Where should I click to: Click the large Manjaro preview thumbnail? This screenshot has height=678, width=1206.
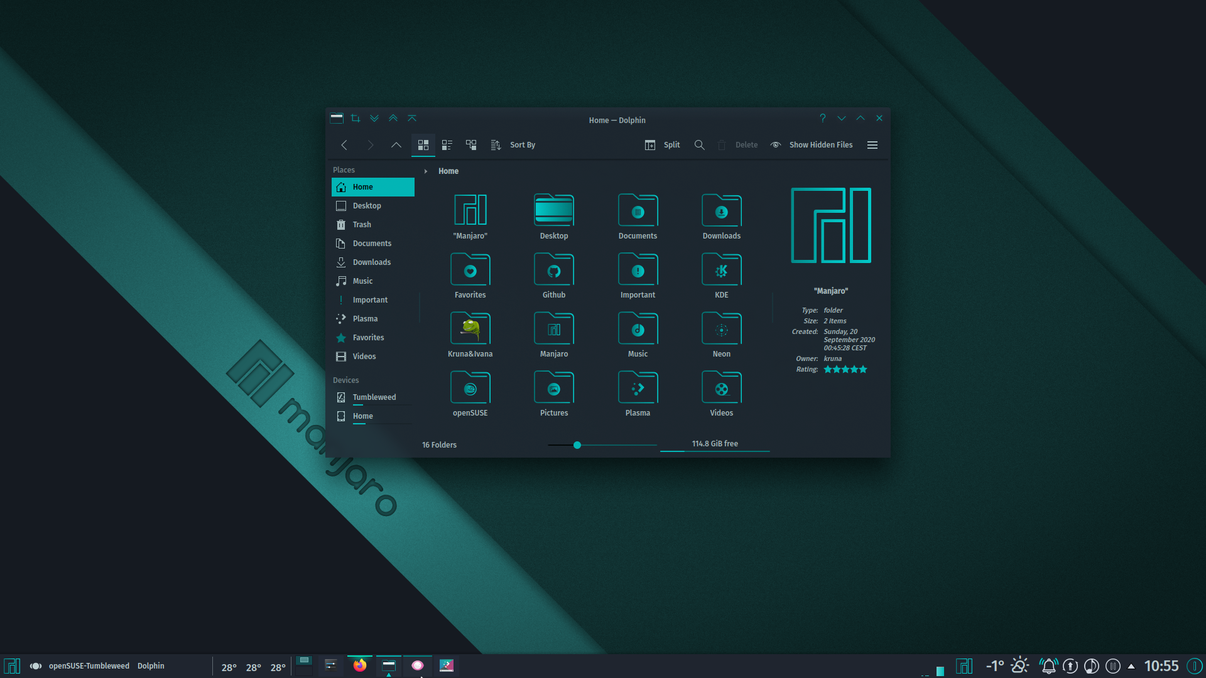831,225
